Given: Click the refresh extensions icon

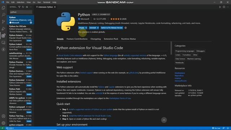Looking at the screenshot, I should [x=23, y=7].
